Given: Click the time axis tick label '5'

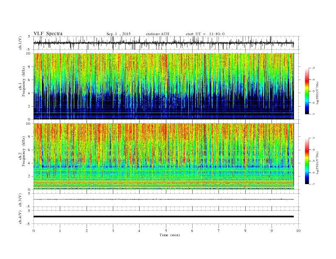Looking at the screenshot, I should [x=166, y=231].
